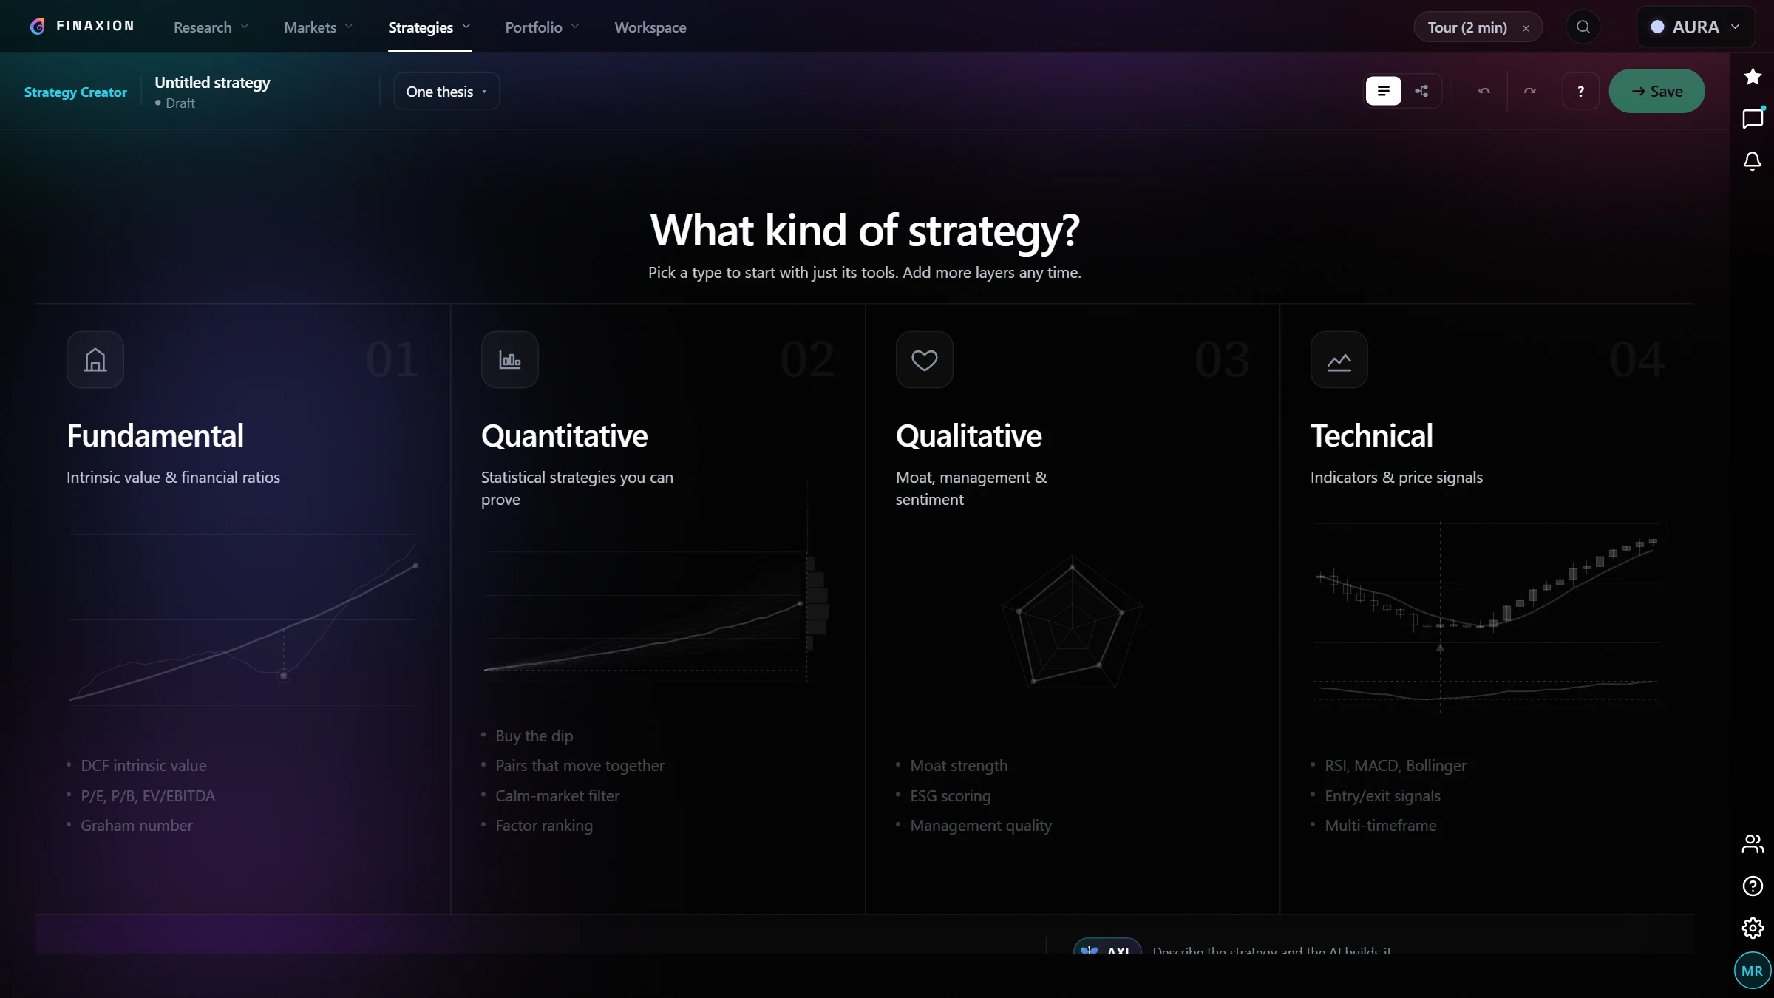This screenshot has width=1774, height=998.
Task: Click the "Pairs that move together" bullet
Action: point(580,766)
